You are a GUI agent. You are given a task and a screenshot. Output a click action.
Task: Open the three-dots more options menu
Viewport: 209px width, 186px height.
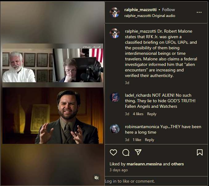[x=199, y=12]
